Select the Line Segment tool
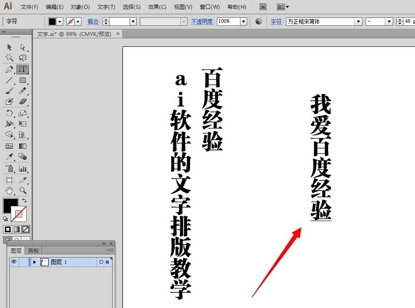The width and height of the screenshot is (415, 308). pyautogui.click(x=9, y=80)
